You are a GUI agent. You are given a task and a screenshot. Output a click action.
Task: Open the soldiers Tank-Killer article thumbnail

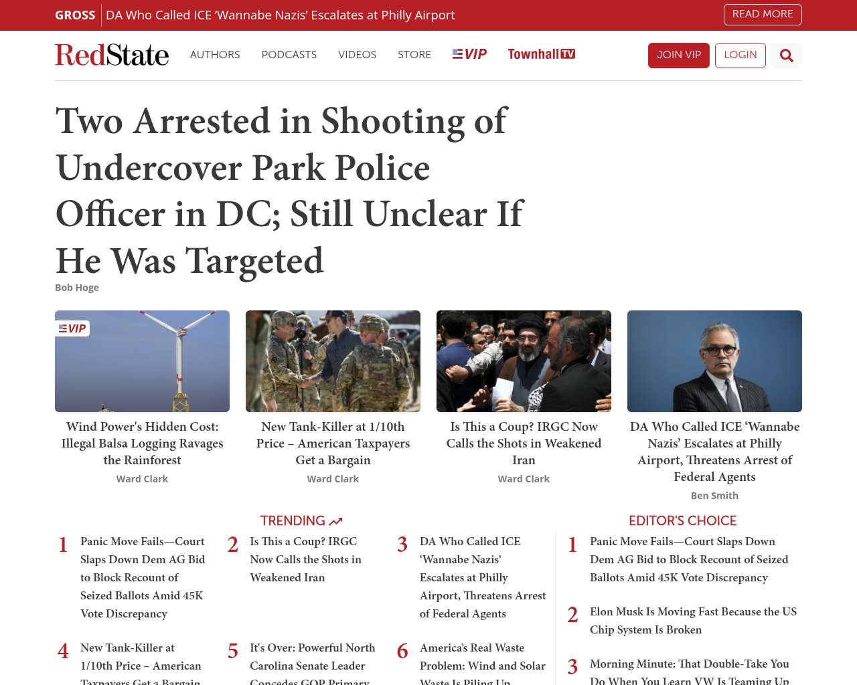click(333, 361)
